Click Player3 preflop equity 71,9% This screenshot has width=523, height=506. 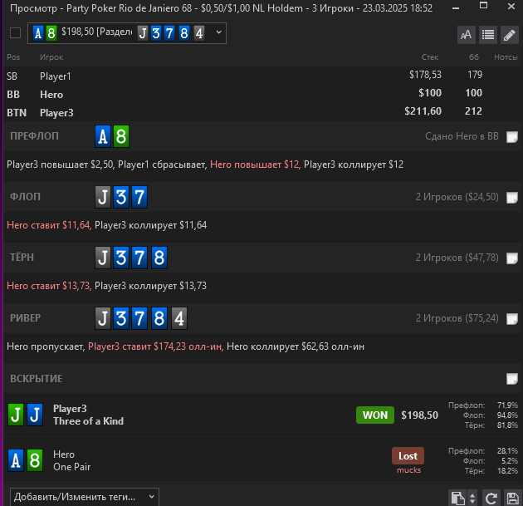tap(507, 405)
